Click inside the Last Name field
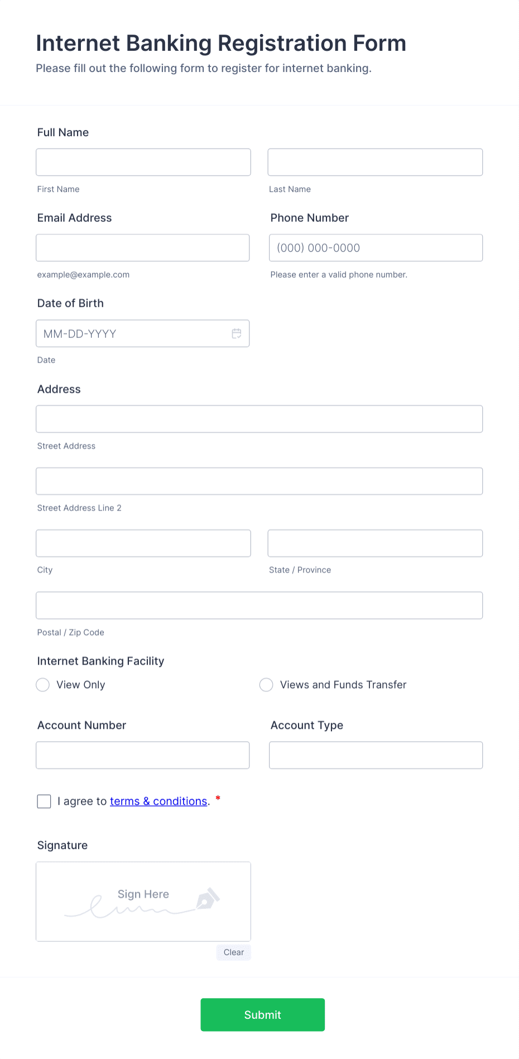 point(374,162)
